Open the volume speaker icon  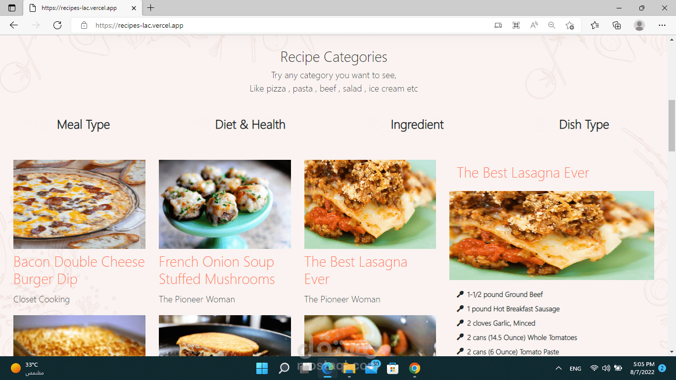(x=606, y=368)
